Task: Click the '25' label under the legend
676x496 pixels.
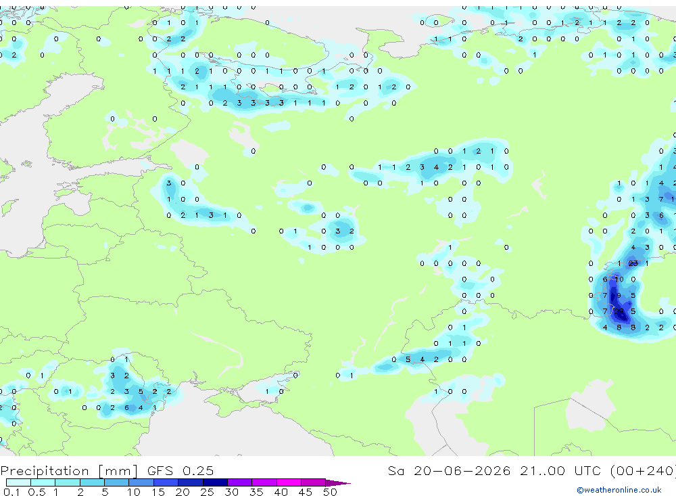Action: click(207, 492)
